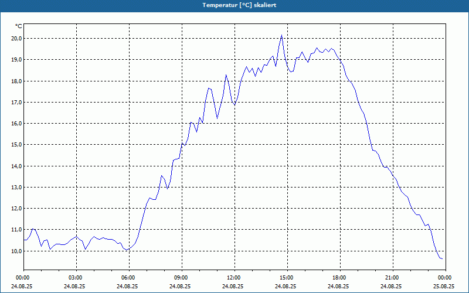Click the 00:00 label above 25.08.25
Screen dimensions: 469x293
[444, 278]
